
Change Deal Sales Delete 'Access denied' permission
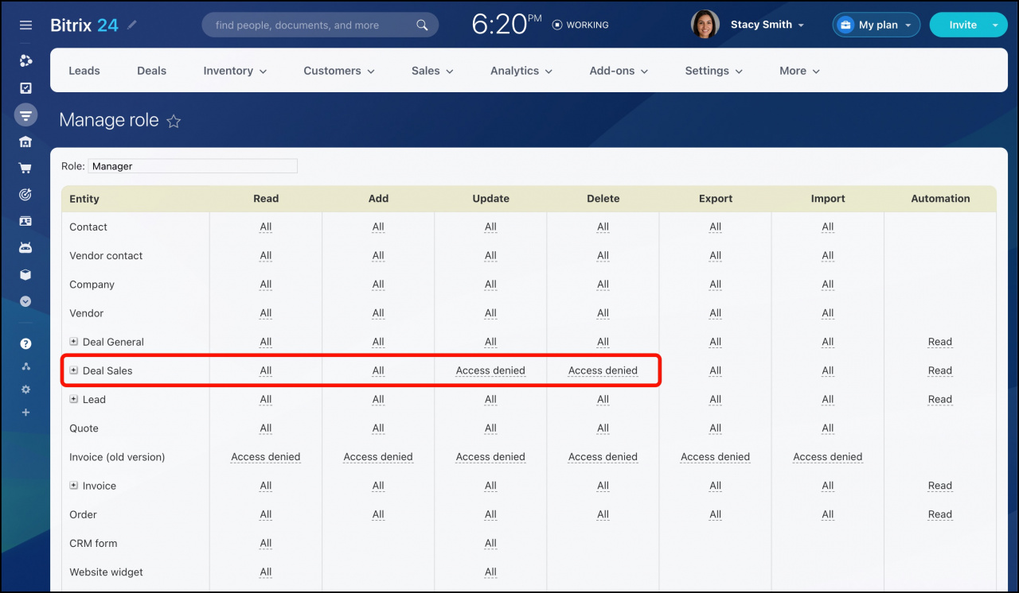click(603, 370)
